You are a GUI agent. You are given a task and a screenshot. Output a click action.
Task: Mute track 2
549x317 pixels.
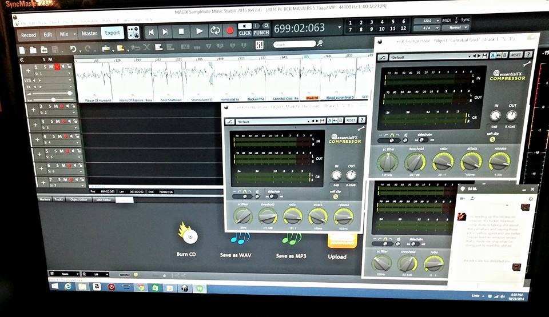(x=55, y=106)
